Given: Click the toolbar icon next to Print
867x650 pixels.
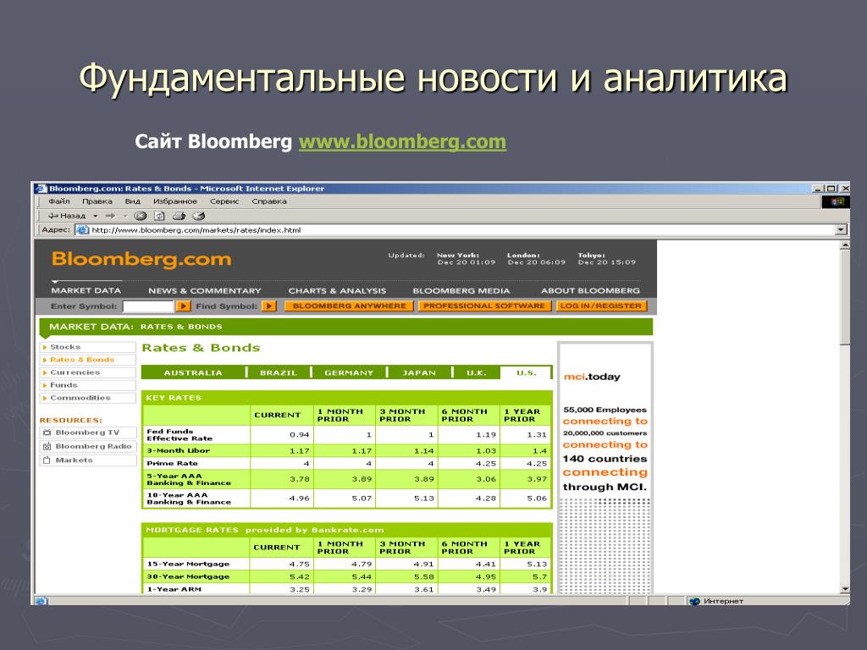Looking at the screenshot, I should tap(198, 216).
